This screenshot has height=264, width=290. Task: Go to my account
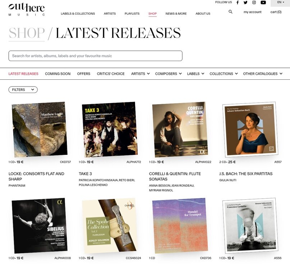253,12
